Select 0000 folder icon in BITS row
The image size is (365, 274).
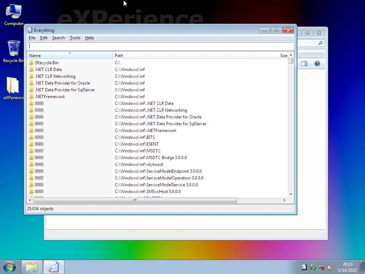click(x=31, y=137)
